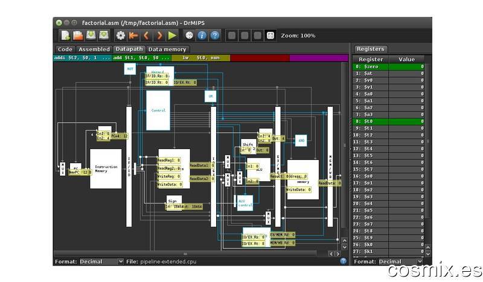Click the AND gate block
Image resolution: width=483 pixels, height=282 pixels.
301,141
